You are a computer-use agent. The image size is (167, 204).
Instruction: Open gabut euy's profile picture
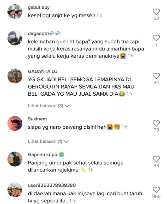(x=15, y=12)
